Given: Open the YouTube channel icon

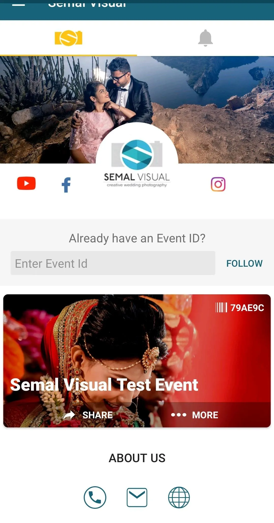Looking at the screenshot, I should [26, 183].
